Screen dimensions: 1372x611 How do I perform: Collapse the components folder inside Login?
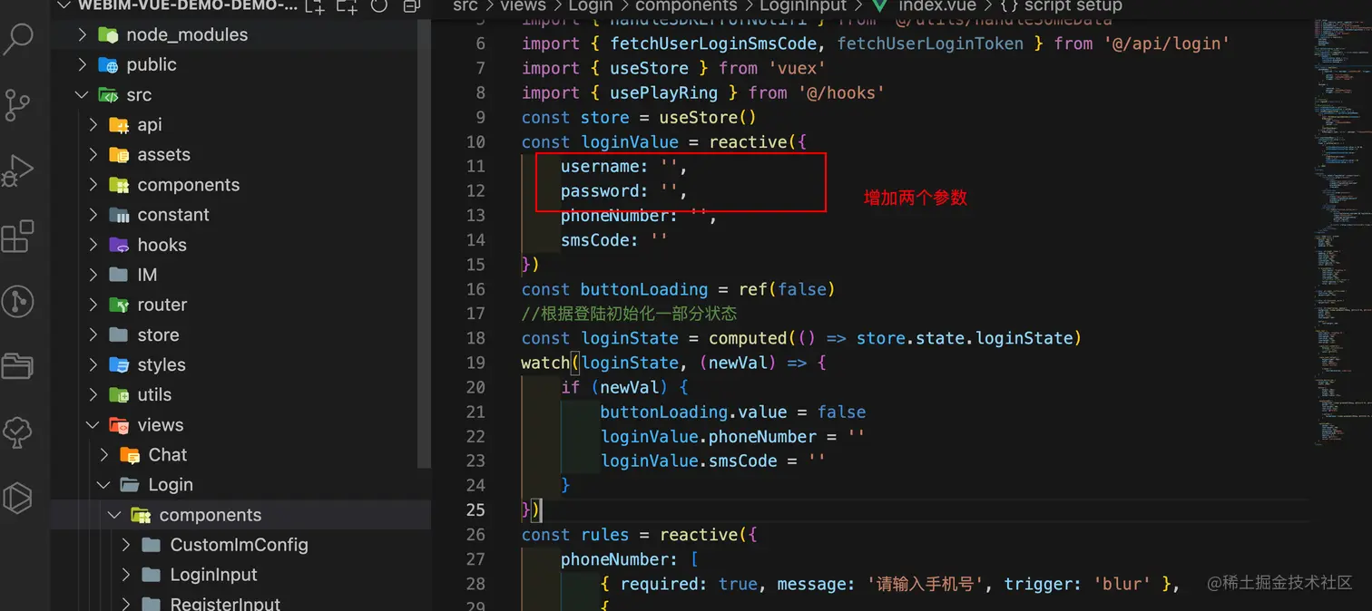(114, 515)
